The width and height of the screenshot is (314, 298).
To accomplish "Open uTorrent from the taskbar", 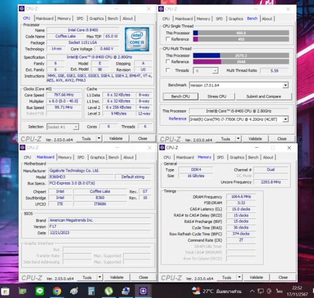I will (x=109, y=291).
